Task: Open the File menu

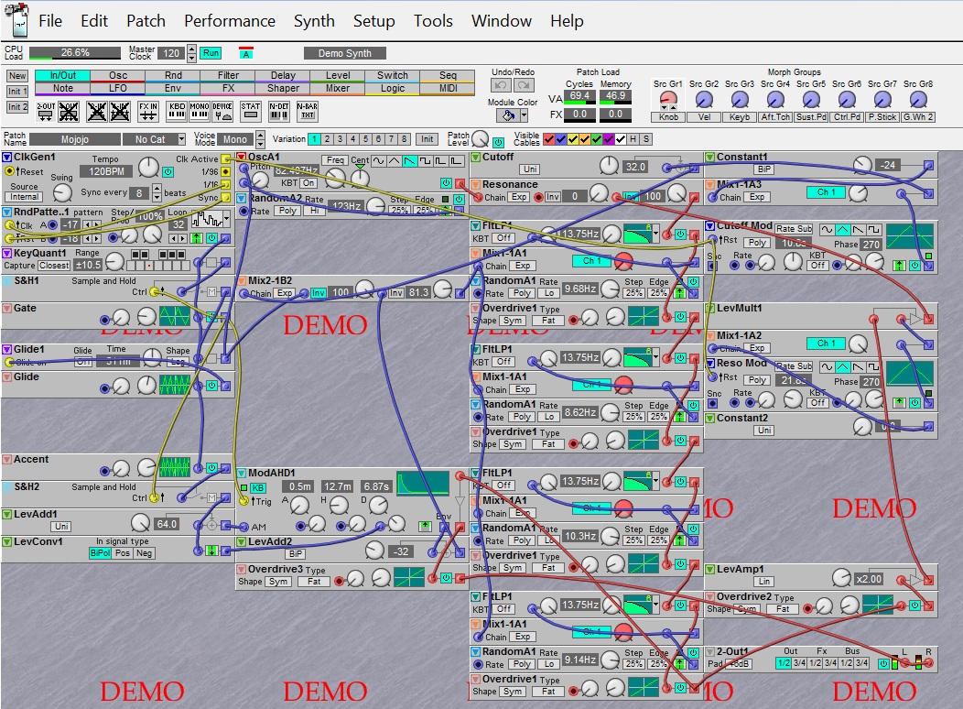Action: tap(50, 21)
